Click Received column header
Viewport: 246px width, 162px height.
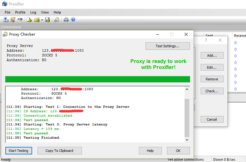[240, 36]
